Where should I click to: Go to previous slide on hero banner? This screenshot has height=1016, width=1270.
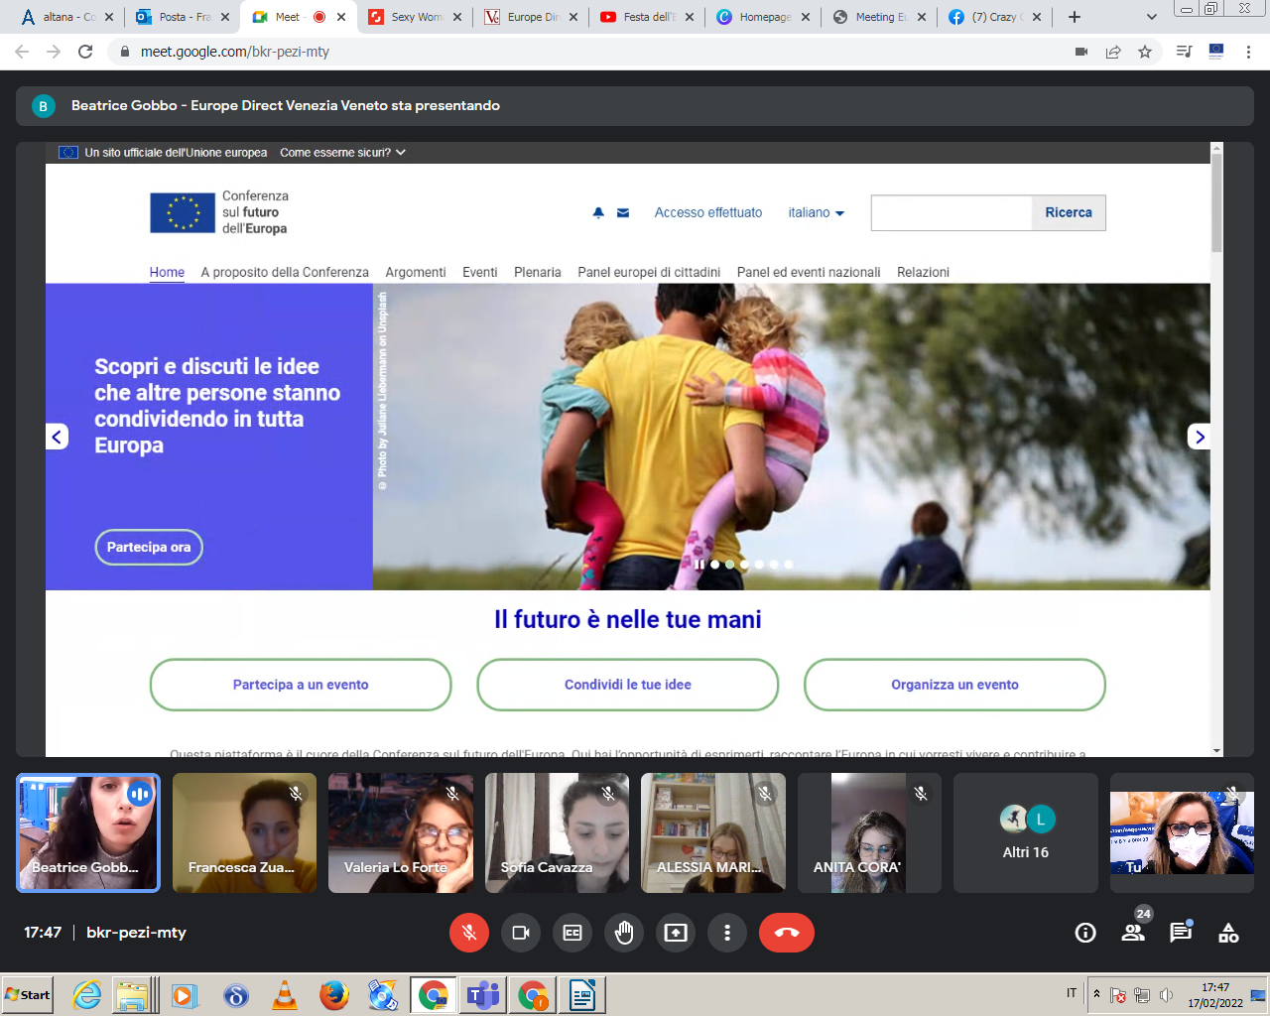tap(57, 437)
